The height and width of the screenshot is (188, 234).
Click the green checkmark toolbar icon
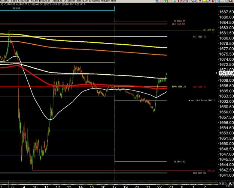point(165,1)
